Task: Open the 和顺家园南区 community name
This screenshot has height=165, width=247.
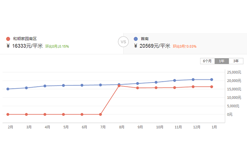Action: [25, 39]
